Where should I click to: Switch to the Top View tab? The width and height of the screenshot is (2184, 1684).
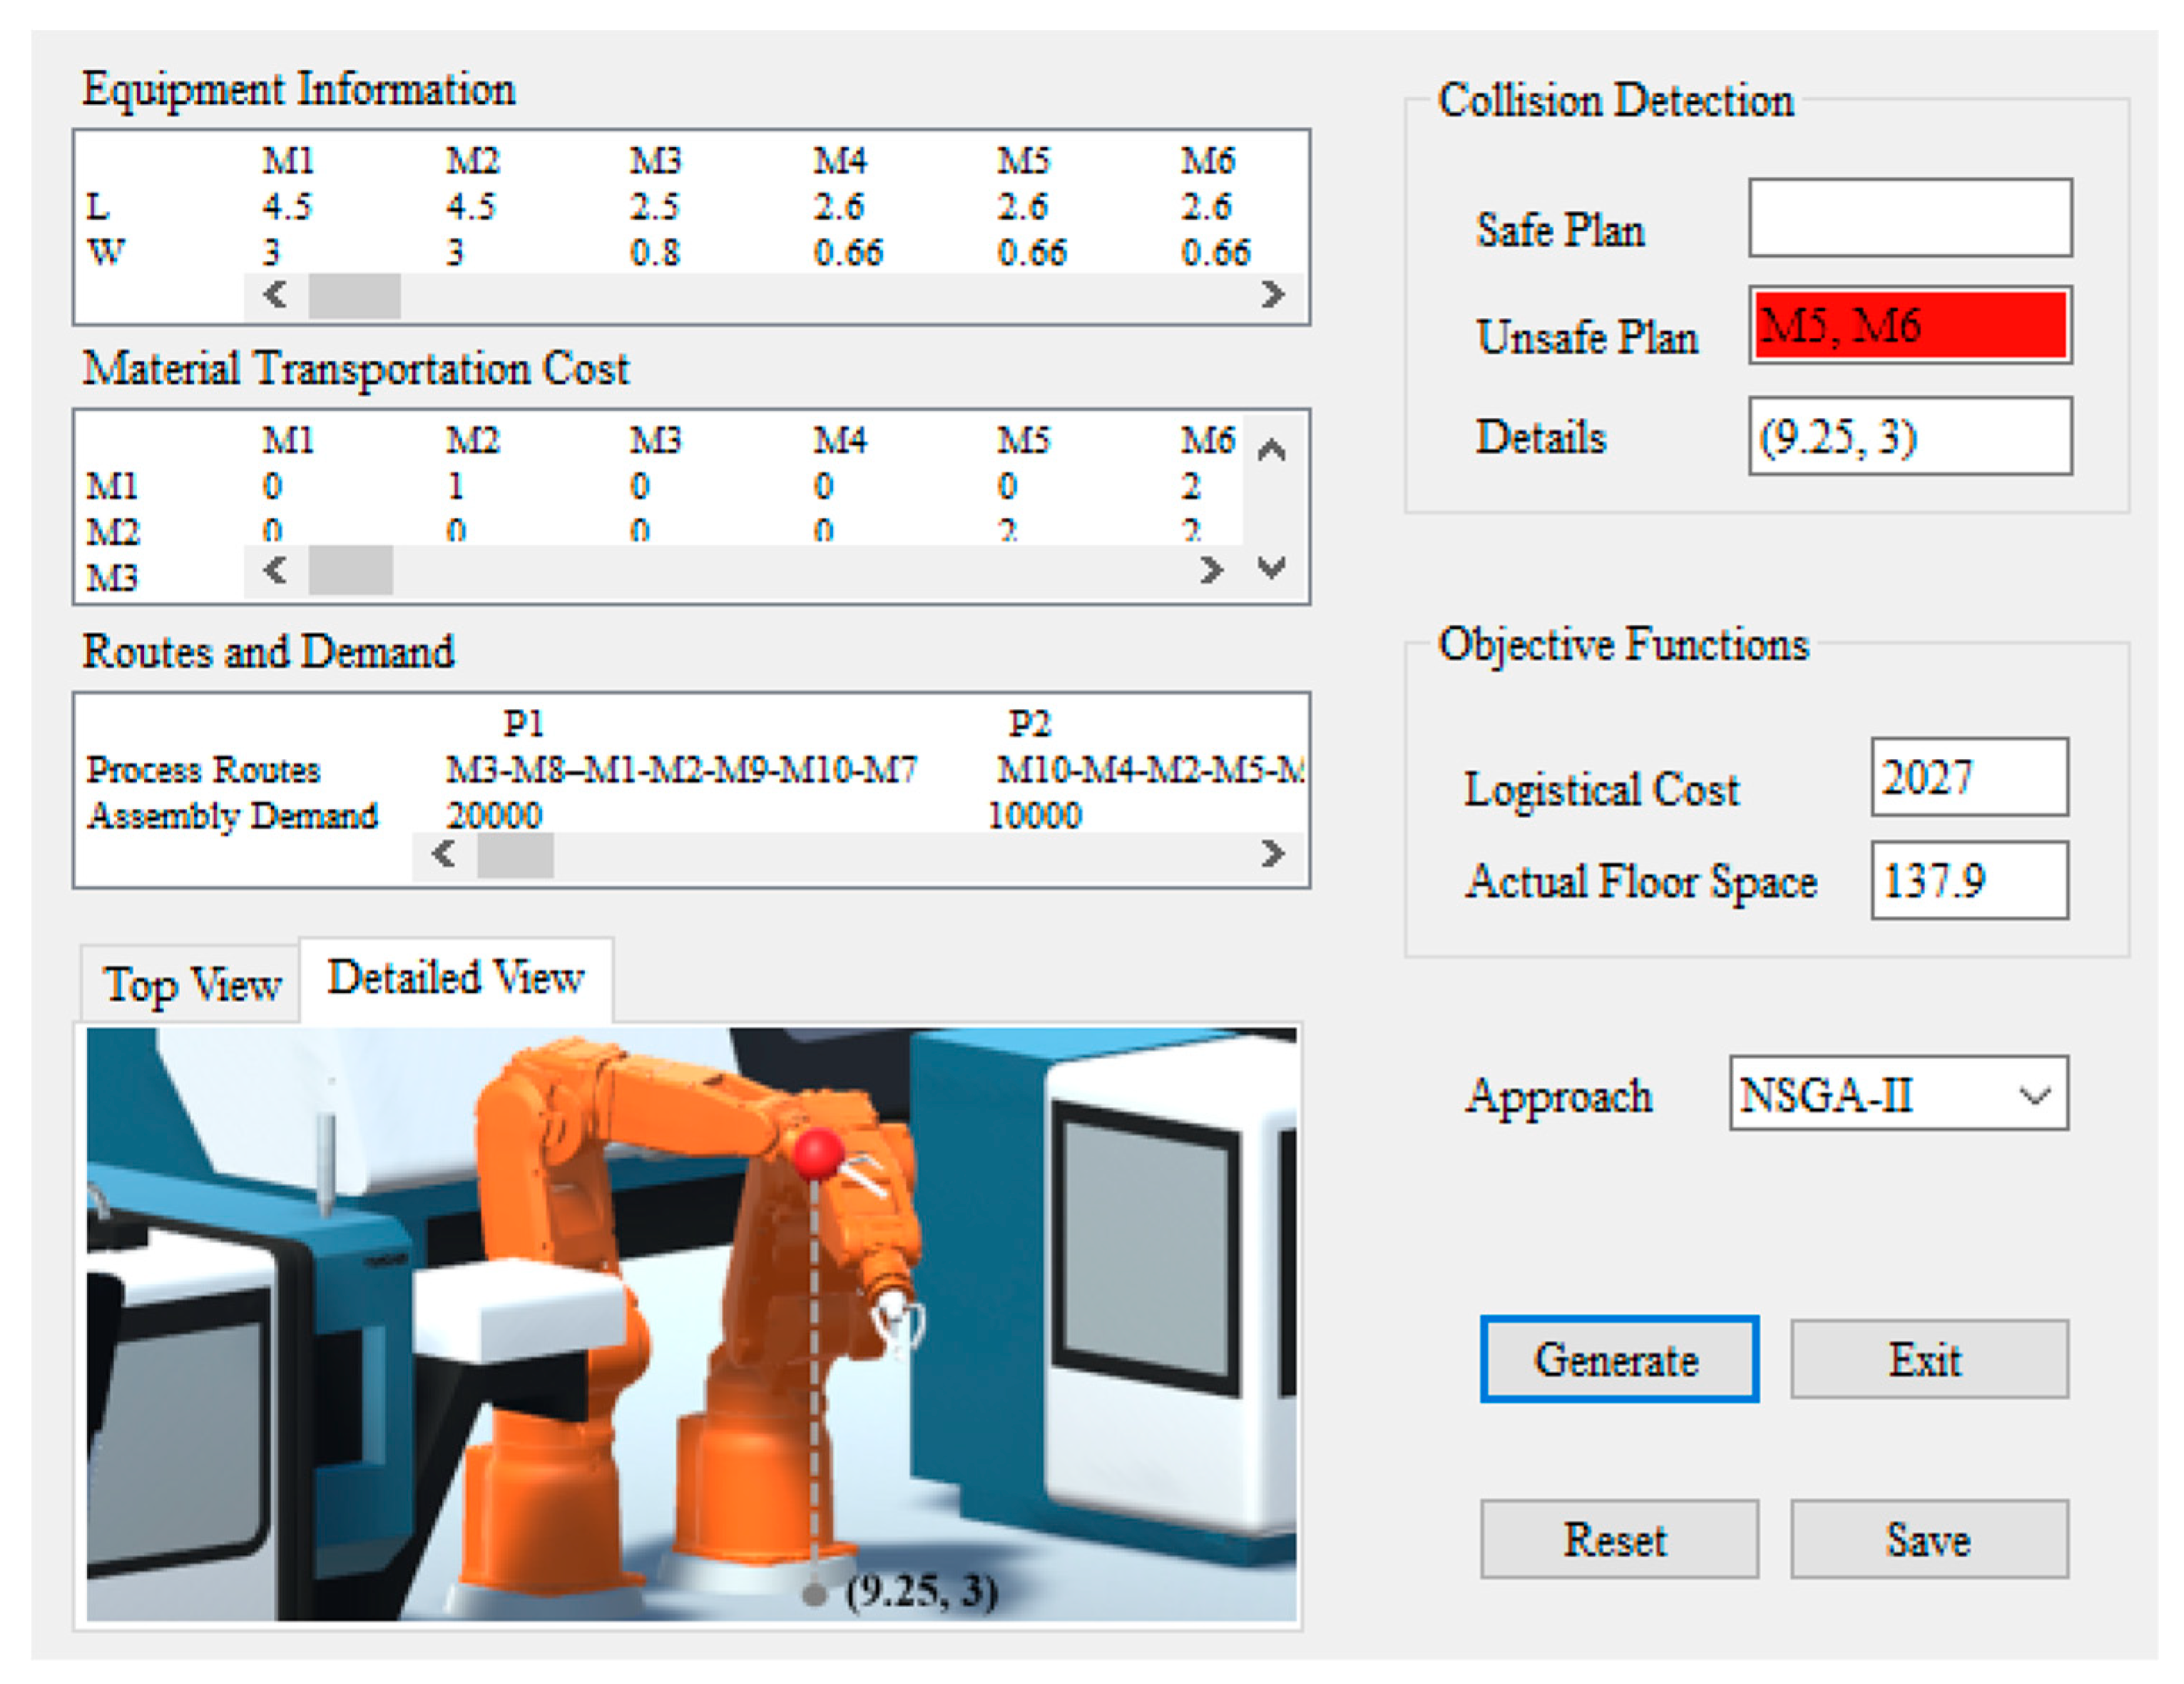[192, 985]
